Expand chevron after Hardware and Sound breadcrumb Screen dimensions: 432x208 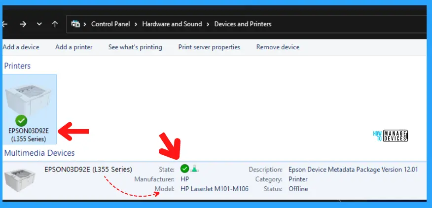[208, 24]
